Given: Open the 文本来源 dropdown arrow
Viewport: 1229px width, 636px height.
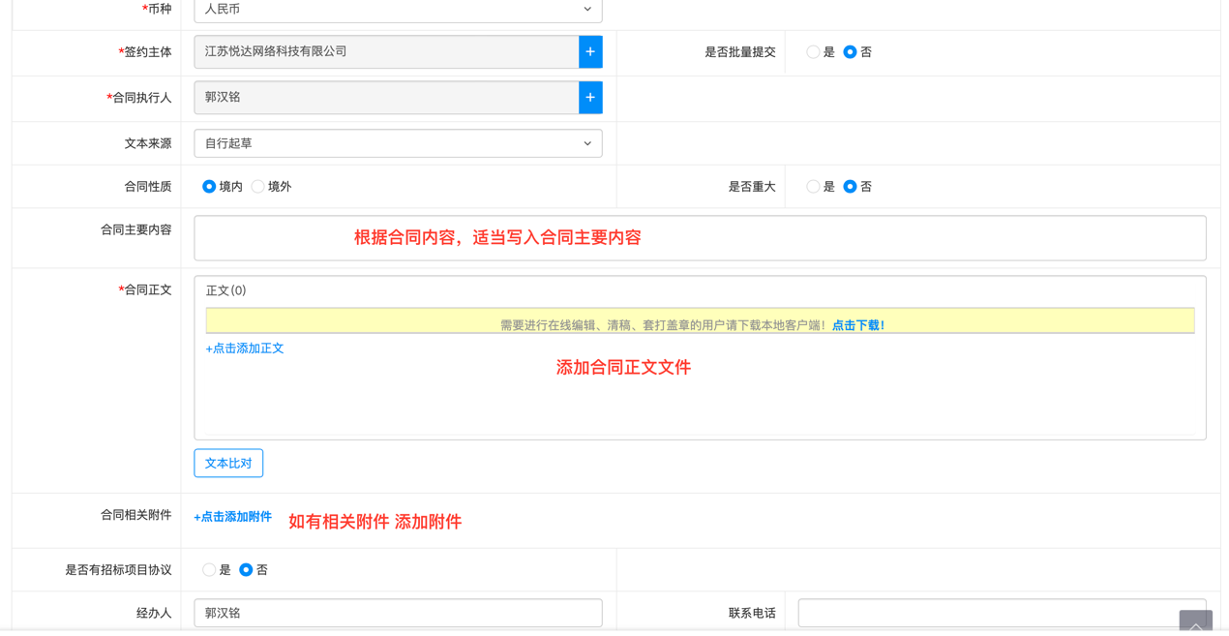Looking at the screenshot, I should tap(586, 142).
